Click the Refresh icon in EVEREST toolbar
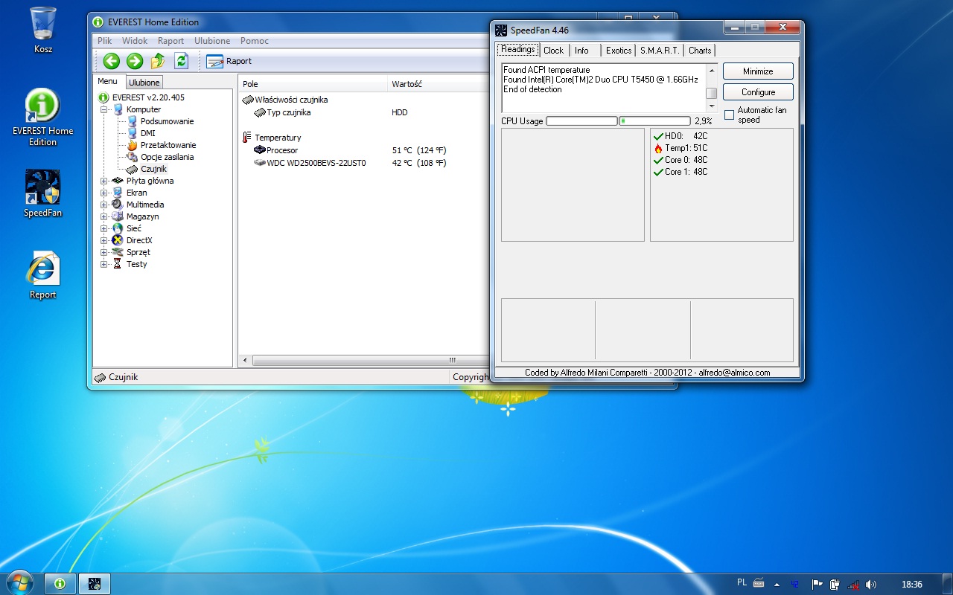953x595 pixels. pyautogui.click(x=181, y=61)
